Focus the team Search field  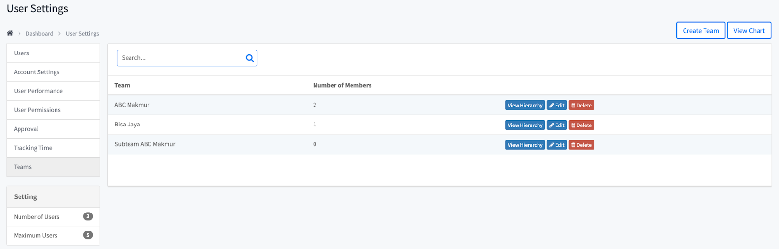pyautogui.click(x=187, y=58)
